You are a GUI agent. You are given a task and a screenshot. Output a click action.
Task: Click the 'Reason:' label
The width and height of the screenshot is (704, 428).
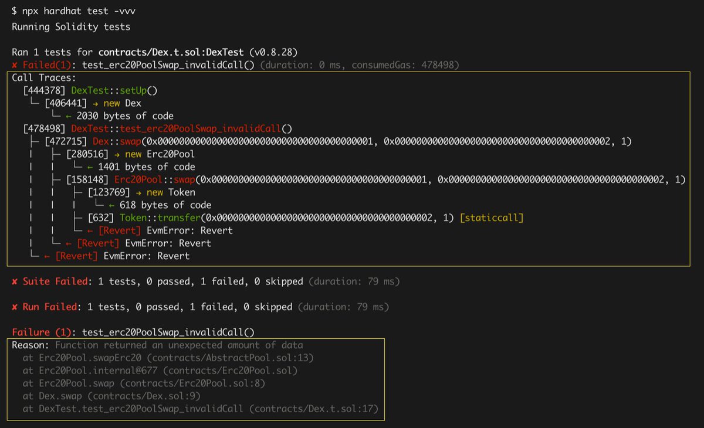coord(31,345)
